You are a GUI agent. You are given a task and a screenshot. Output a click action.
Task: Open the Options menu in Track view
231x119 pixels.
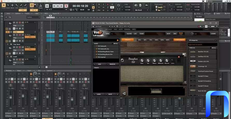(19, 13)
